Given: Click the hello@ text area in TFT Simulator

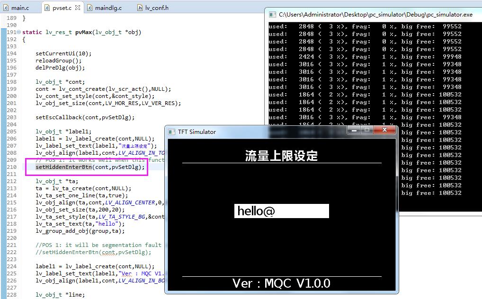Looking at the screenshot, I should [x=281, y=211].
